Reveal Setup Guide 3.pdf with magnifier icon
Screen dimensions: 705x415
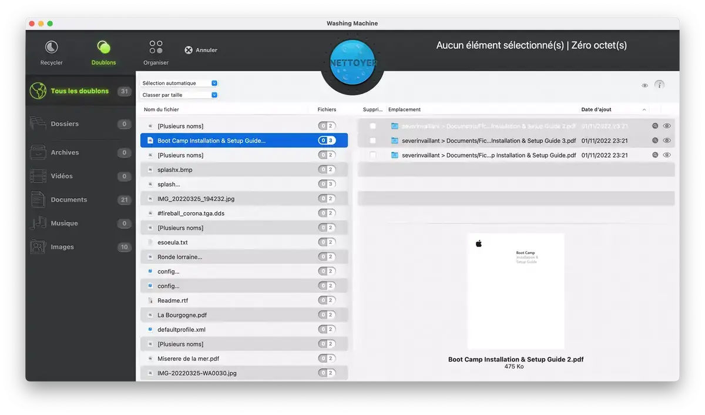tap(654, 140)
